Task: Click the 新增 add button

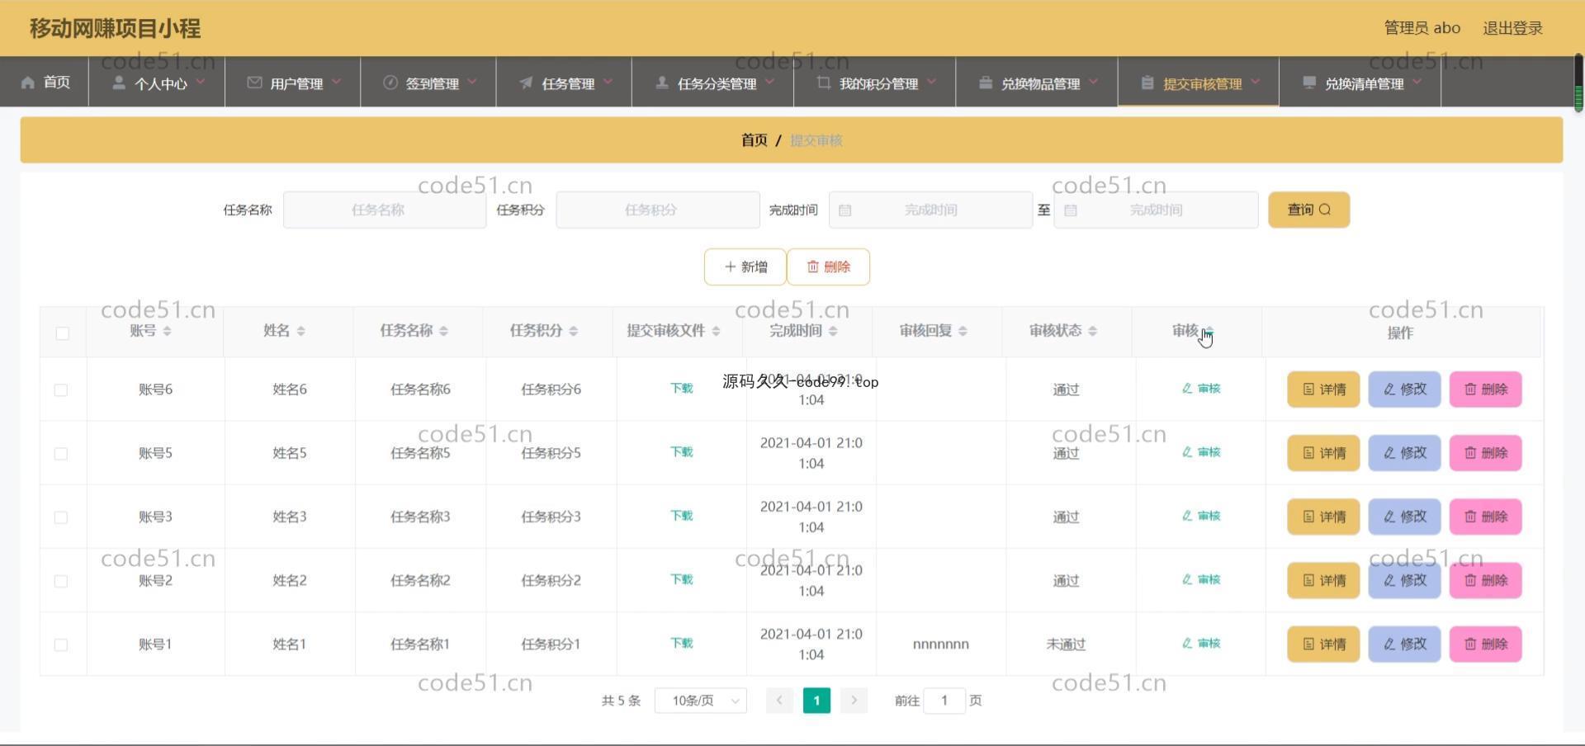Action: (745, 267)
